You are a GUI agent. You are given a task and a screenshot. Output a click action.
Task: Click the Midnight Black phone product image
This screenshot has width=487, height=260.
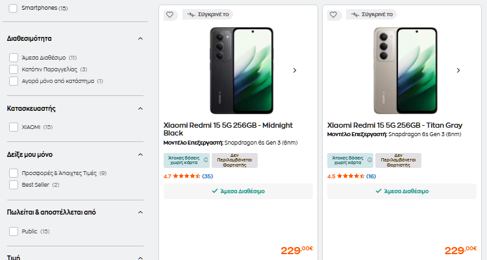[238, 70]
